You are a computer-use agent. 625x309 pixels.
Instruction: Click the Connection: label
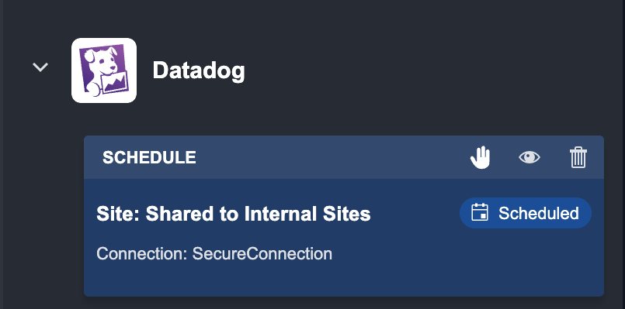point(142,253)
